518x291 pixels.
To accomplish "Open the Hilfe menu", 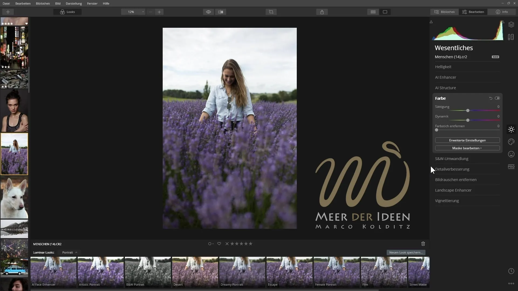I will (106, 4).
